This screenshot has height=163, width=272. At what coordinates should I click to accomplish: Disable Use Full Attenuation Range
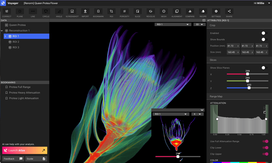(265, 141)
